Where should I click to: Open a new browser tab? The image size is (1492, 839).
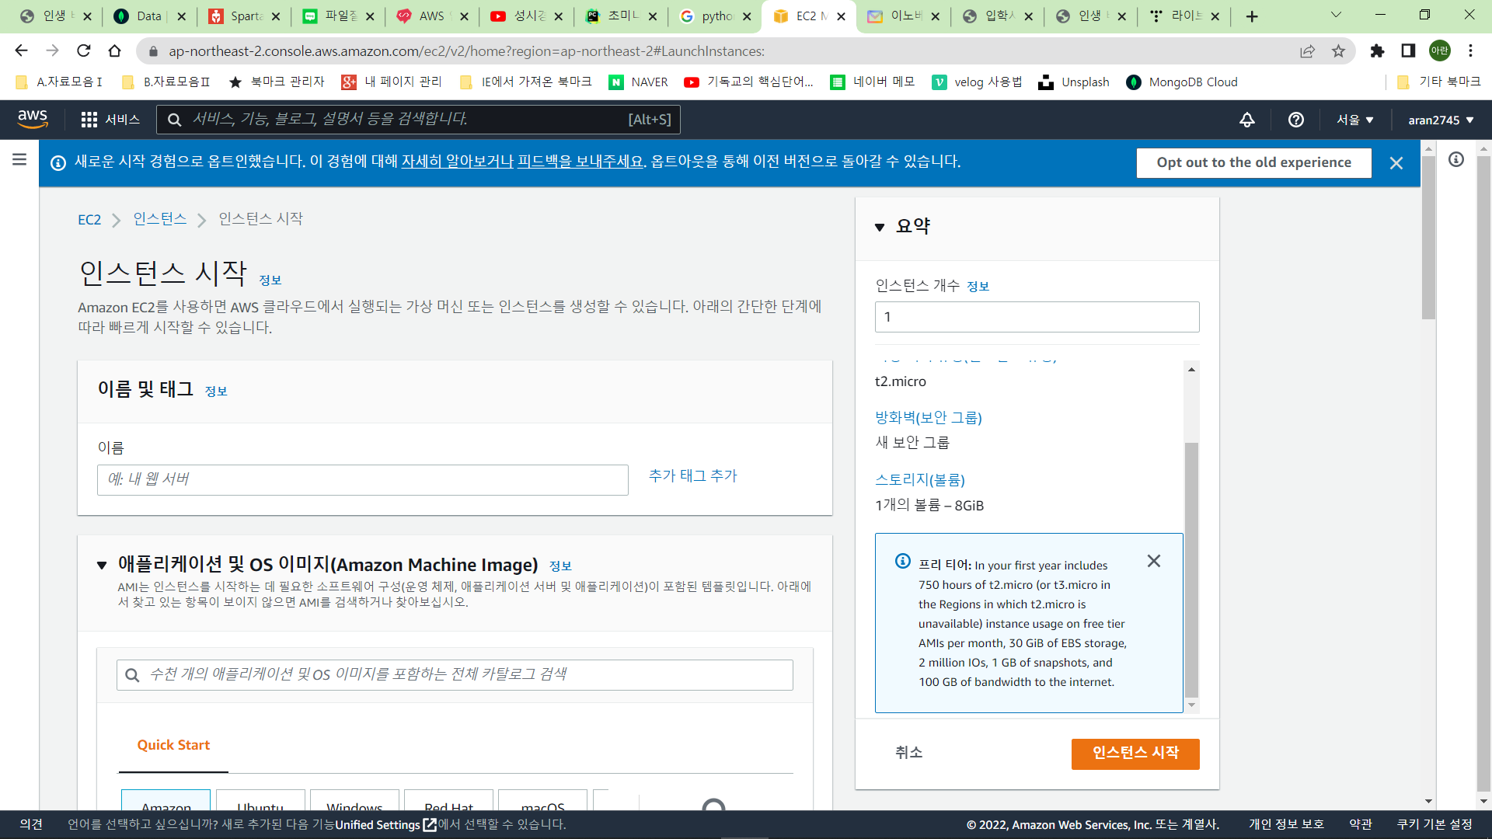[1252, 16]
